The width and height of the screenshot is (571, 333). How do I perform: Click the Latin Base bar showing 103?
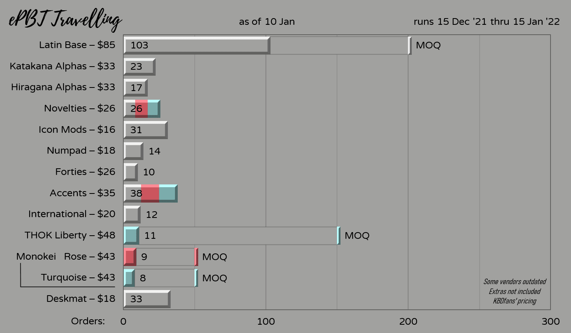tap(197, 45)
